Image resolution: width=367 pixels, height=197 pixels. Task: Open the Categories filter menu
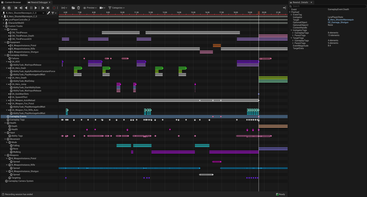[116, 8]
